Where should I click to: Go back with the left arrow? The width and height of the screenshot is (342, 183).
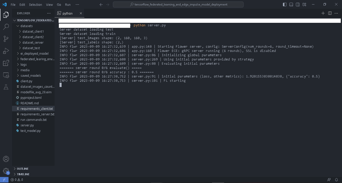click(x=101, y=5)
